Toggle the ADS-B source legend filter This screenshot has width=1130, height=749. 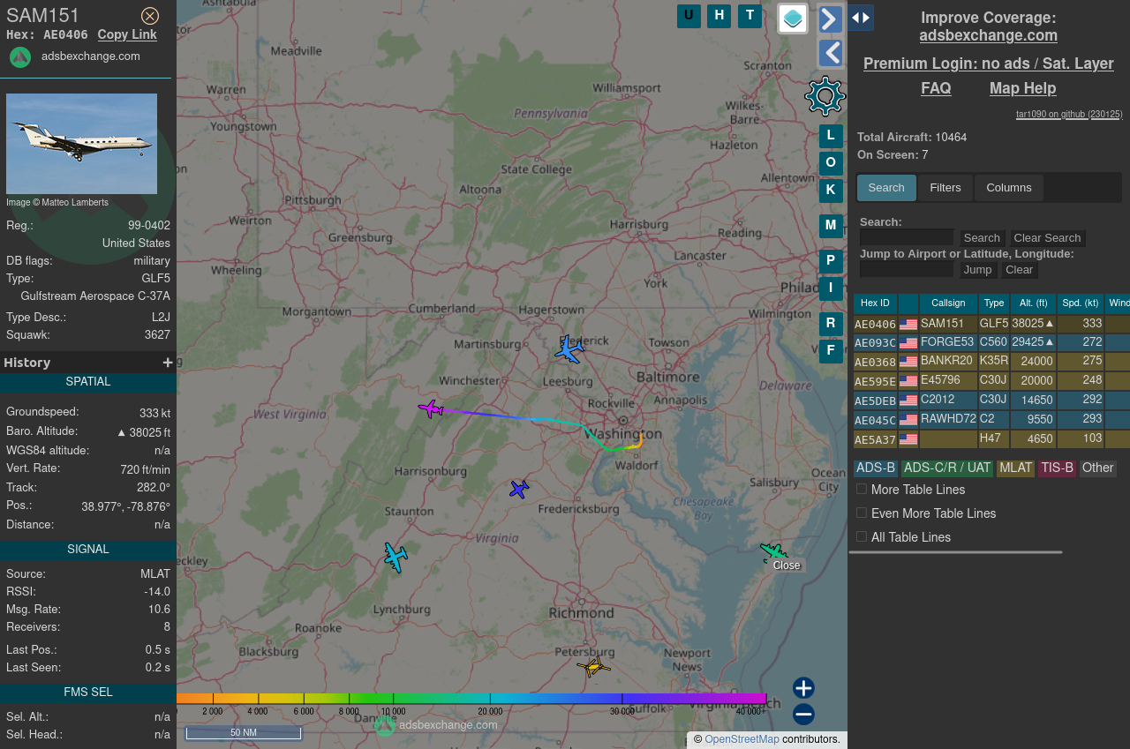(876, 468)
